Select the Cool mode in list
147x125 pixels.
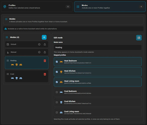point(27,76)
